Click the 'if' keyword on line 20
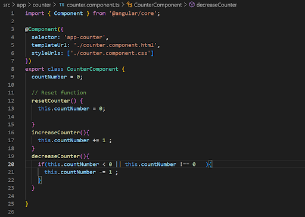 click(x=41, y=164)
